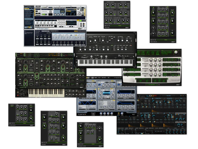Toggle the Mode rotary switch in Vintage Filter
Image resolution: width=198 pixels, height=149 pixels.
pyautogui.click(x=100, y=128)
